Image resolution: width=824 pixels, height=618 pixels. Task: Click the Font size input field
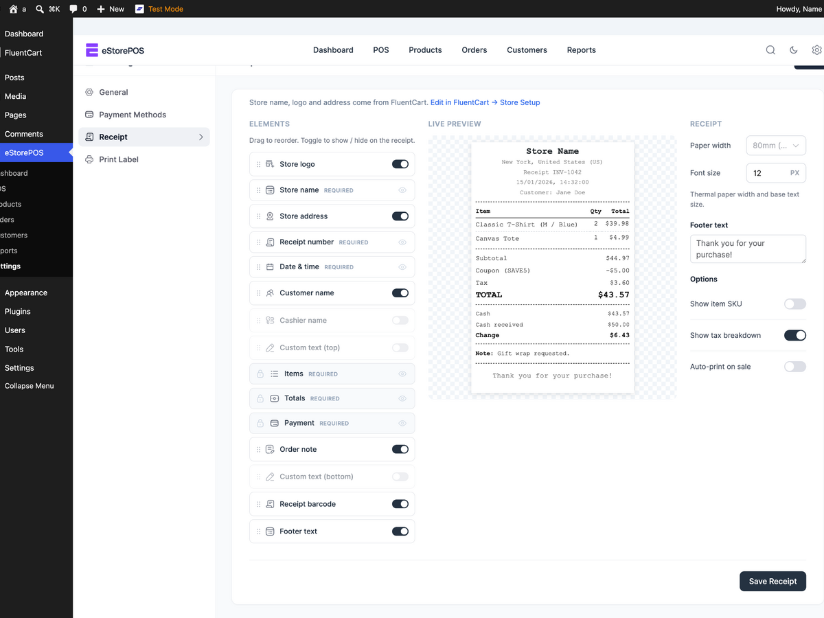tap(776, 173)
